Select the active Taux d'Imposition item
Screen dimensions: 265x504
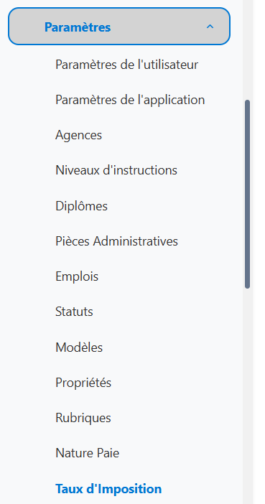click(108, 489)
